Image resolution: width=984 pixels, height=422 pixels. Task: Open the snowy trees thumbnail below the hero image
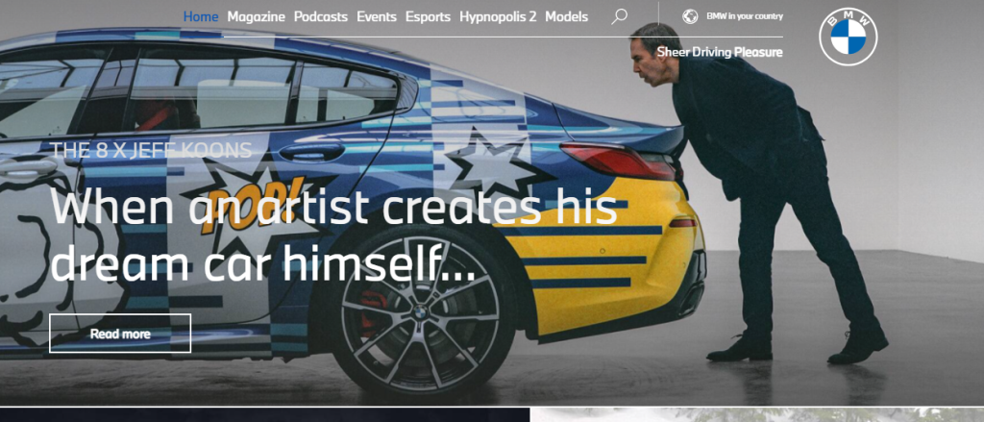pos(757,415)
